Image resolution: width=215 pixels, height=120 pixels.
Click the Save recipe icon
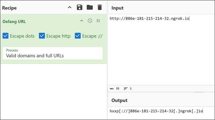[x=80, y=7]
